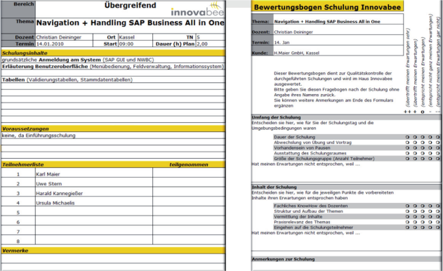Click 'Hat meinen Erwartungen nicht entsprochen' under Umfang
The height and width of the screenshot is (271, 443).
click(x=305, y=164)
